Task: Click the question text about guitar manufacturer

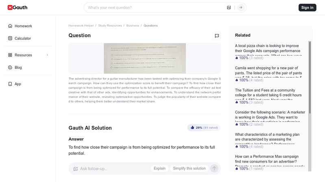Action: (145, 90)
